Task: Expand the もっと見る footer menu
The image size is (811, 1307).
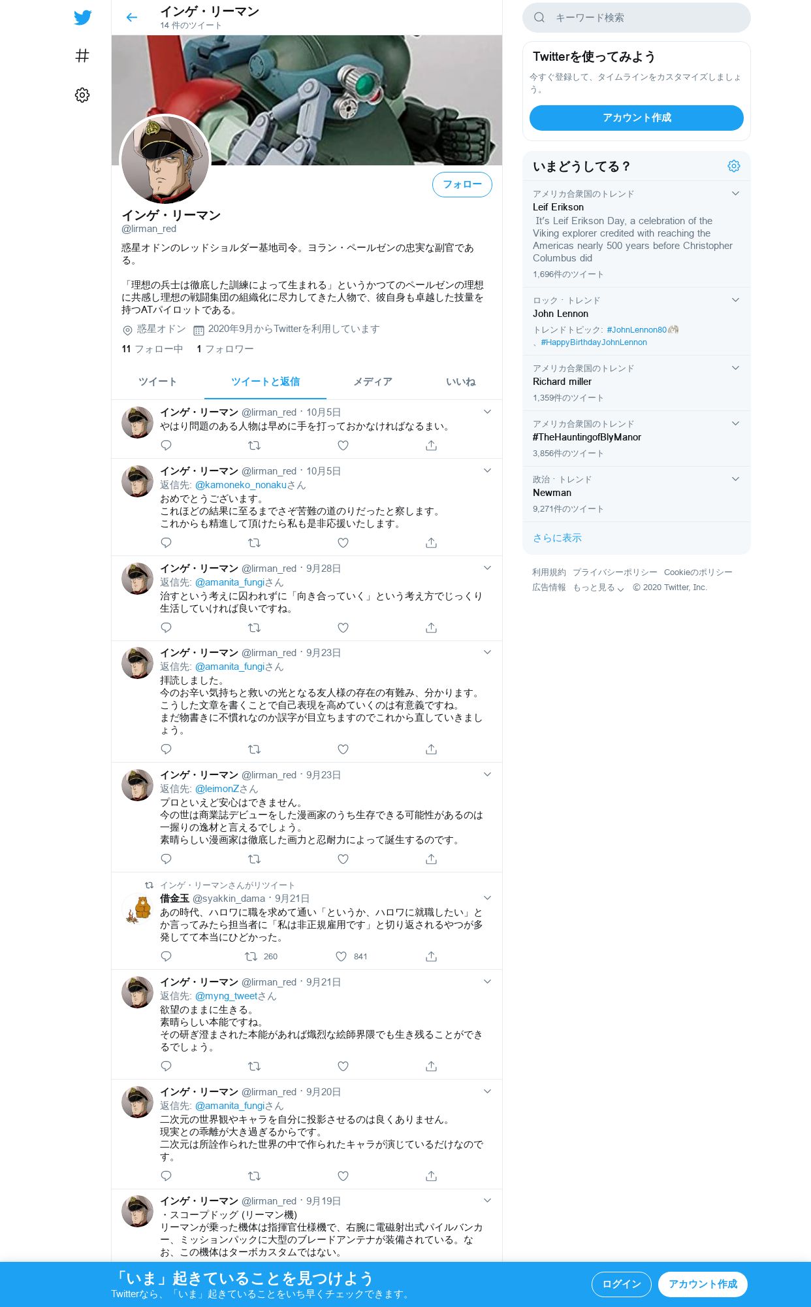Action: [x=598, y=587]
